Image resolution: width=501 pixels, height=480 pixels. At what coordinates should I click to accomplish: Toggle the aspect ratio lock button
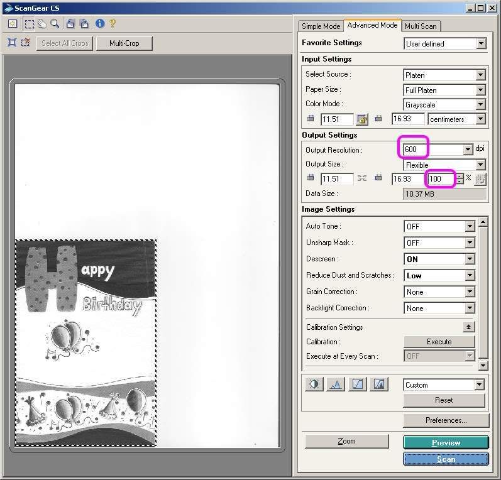pyautogui.click(x=361, y=119)
